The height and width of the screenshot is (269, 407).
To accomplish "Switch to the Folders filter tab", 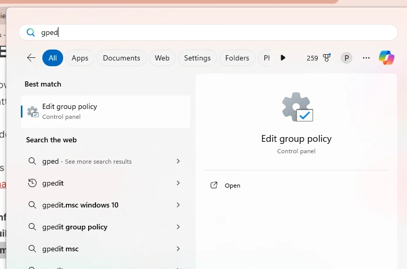I will (x=237, y=58).
